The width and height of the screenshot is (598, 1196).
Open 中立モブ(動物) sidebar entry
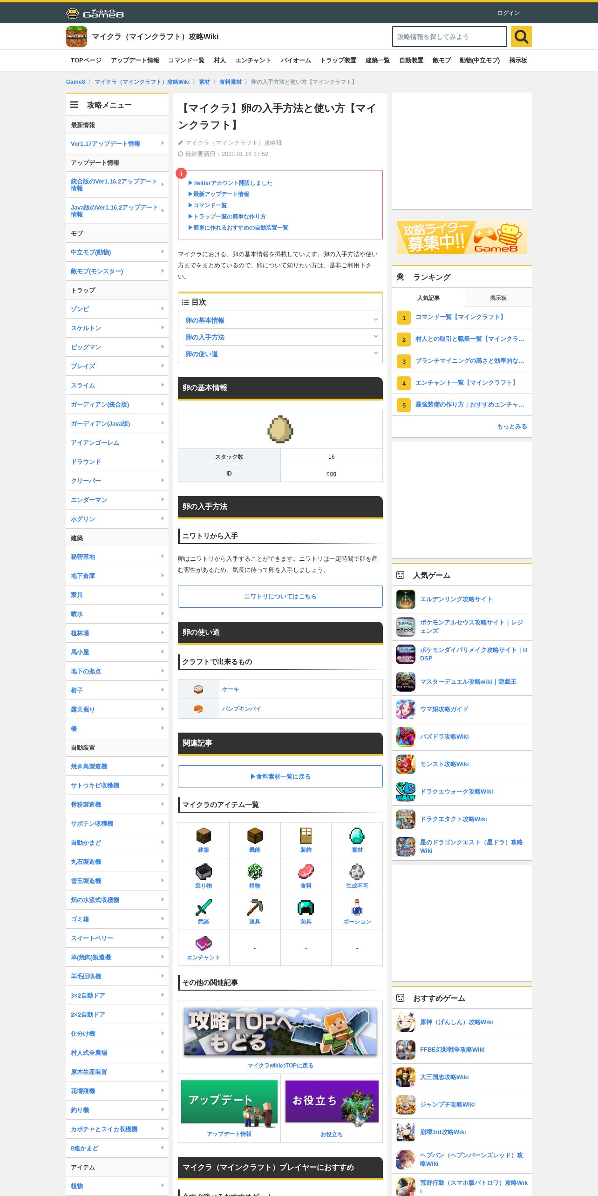click(x=117, y=252)
